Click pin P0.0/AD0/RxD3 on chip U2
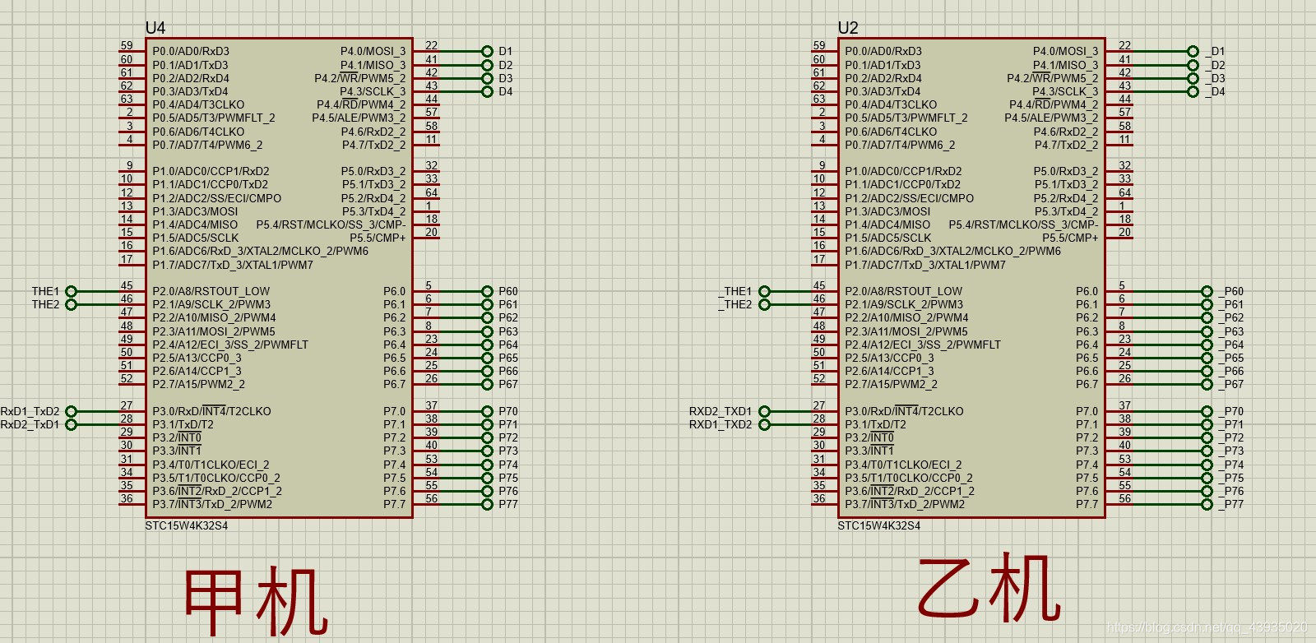This screenshot has height=643, width=1316. click(883, 51)
